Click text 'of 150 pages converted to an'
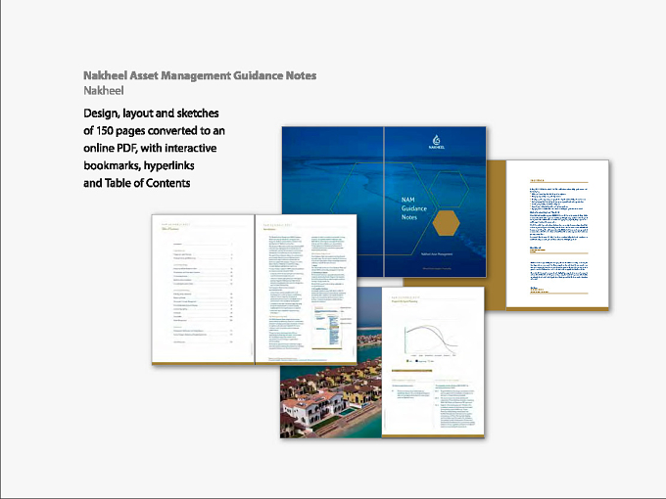The width and height of the screenshot is (666, 499). [x=154, y=131]
